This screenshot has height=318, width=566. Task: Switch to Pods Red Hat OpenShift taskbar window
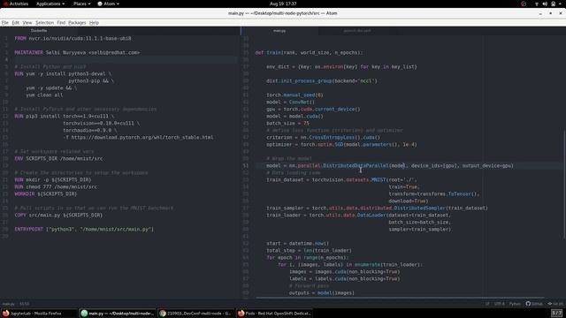click(275, 314)
